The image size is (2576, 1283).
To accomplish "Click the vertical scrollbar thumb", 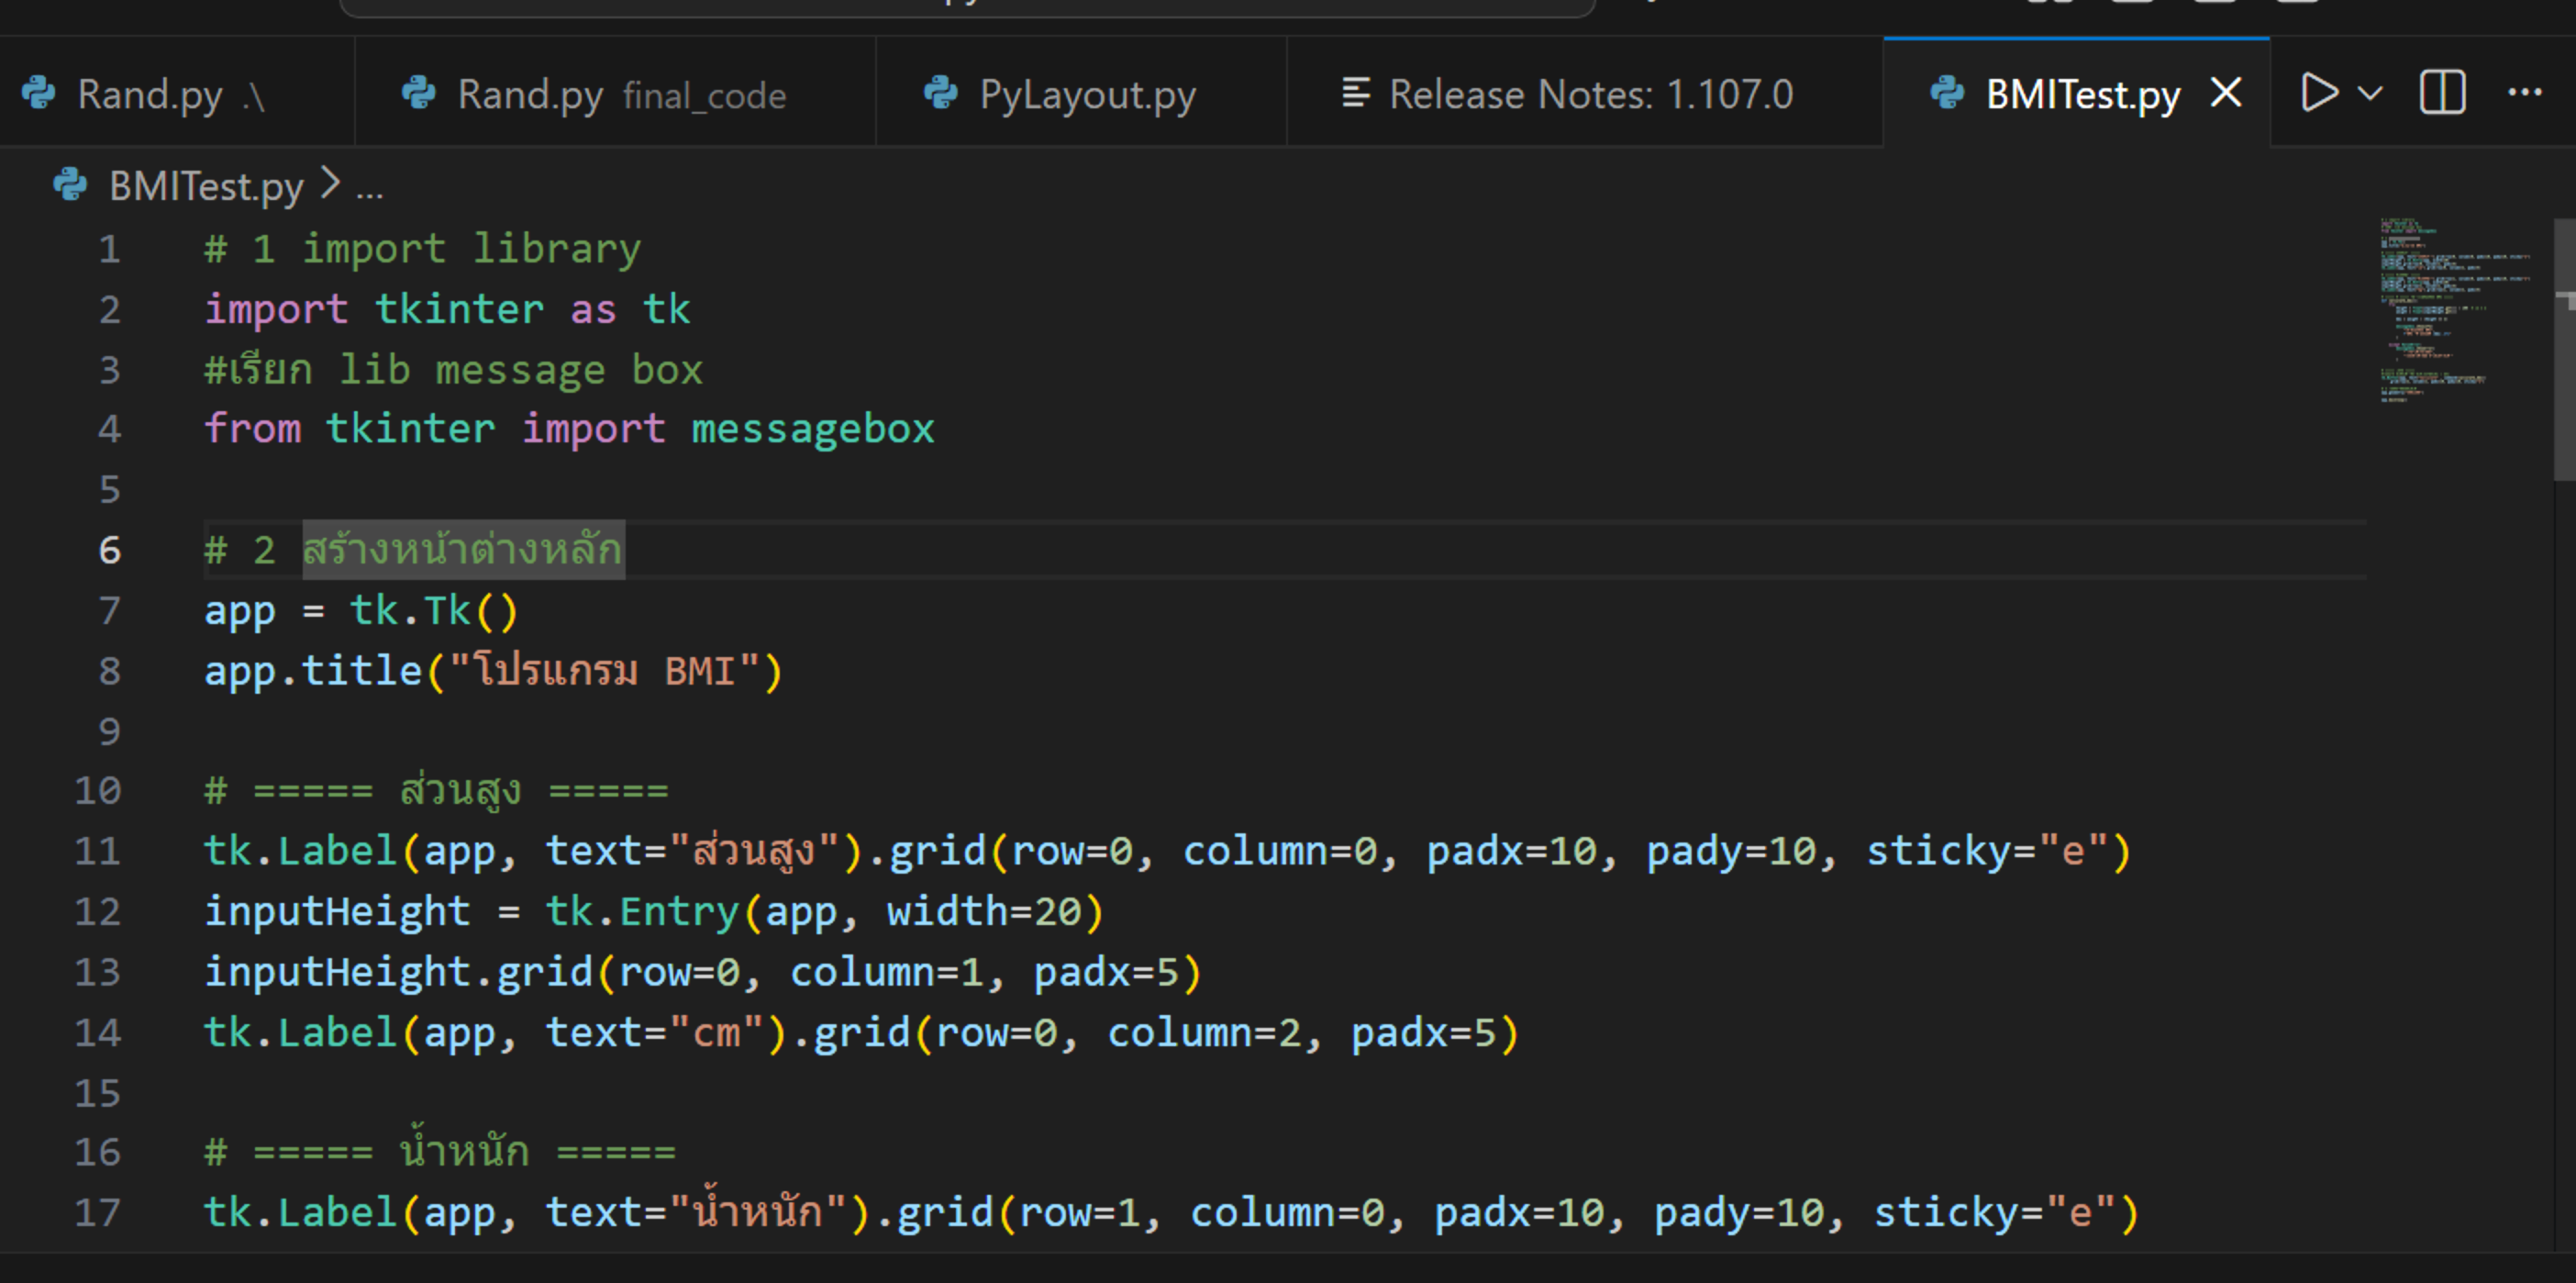I will [2564, 351].
